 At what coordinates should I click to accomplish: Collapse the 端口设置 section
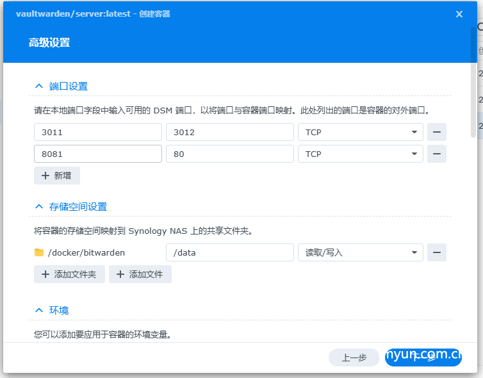39,86
